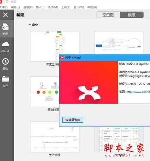Click the large XMind logo image in About dialog
The width and height of the screenshot is (150, 161).
pos(89,82)
